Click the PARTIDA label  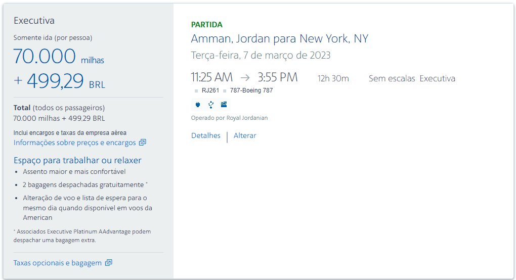coord(207,25)
